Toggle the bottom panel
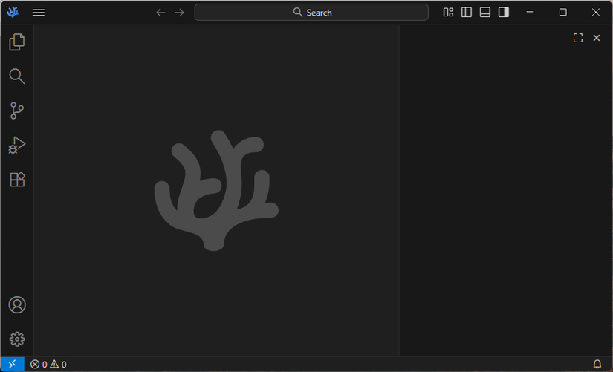 coord(485,13)
